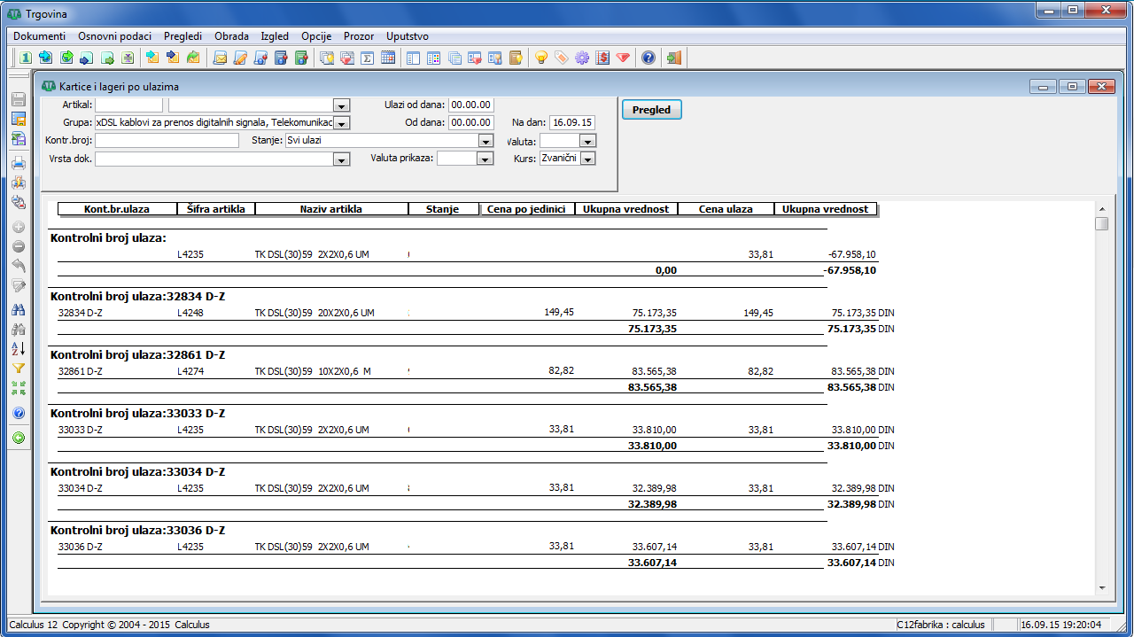Open the Vrsta dok. dropdown
1134x637 pixels.
coord(341,159)
